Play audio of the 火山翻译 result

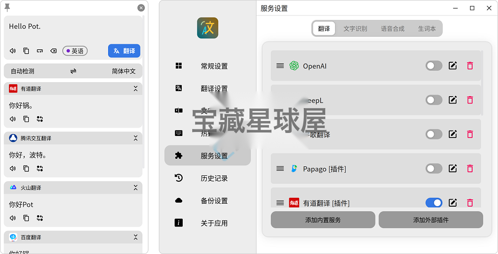pyautogui.click(x=13, y=218)
